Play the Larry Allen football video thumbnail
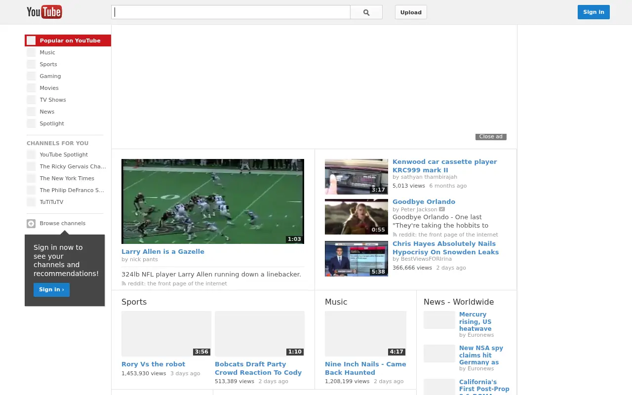Viewport: 632px width, 395px height. coord(213,201)
